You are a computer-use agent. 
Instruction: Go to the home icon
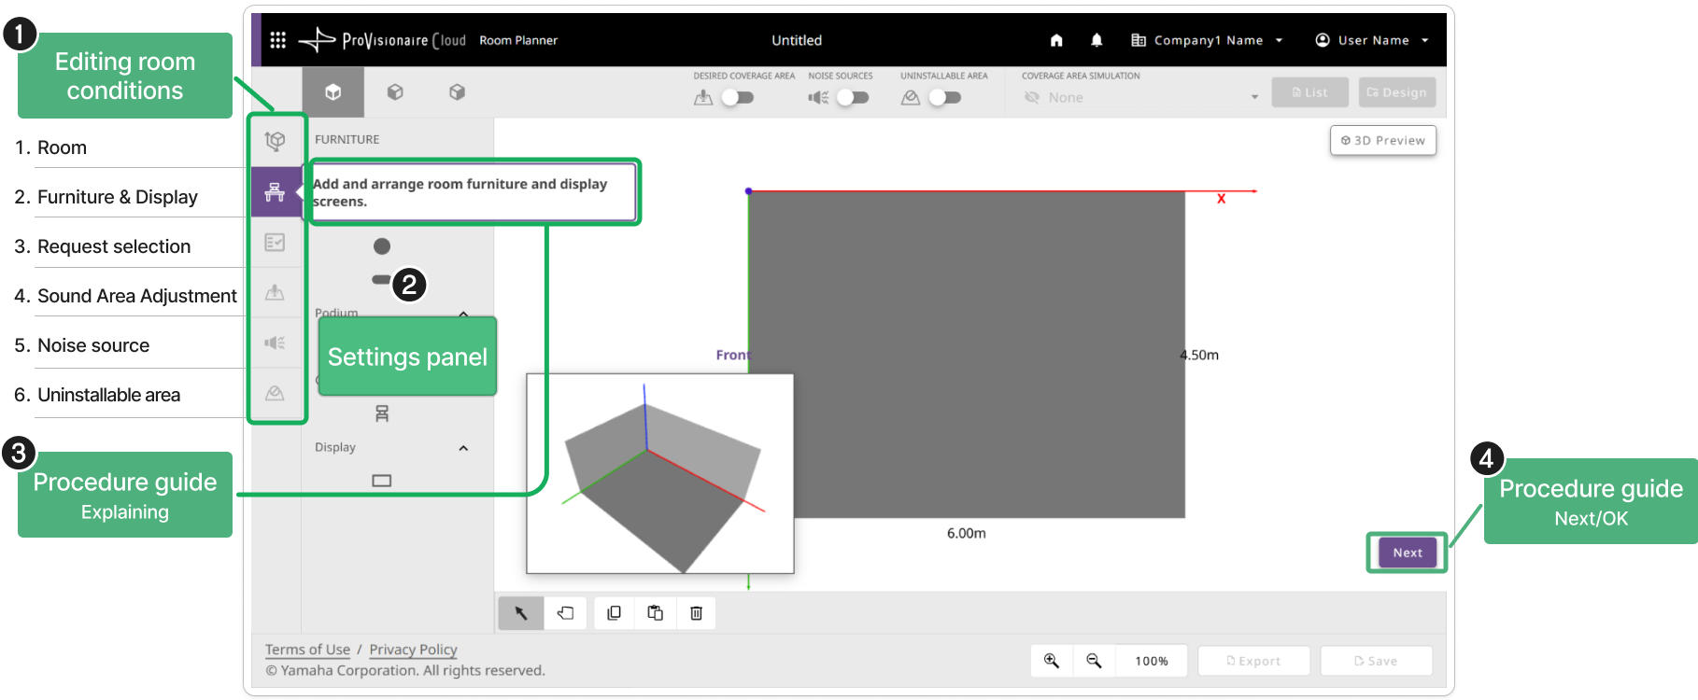(x=1056, y=40)
